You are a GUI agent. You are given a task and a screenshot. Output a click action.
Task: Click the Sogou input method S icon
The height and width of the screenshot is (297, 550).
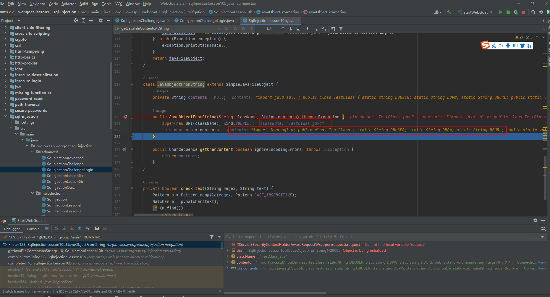coord(485,45)
